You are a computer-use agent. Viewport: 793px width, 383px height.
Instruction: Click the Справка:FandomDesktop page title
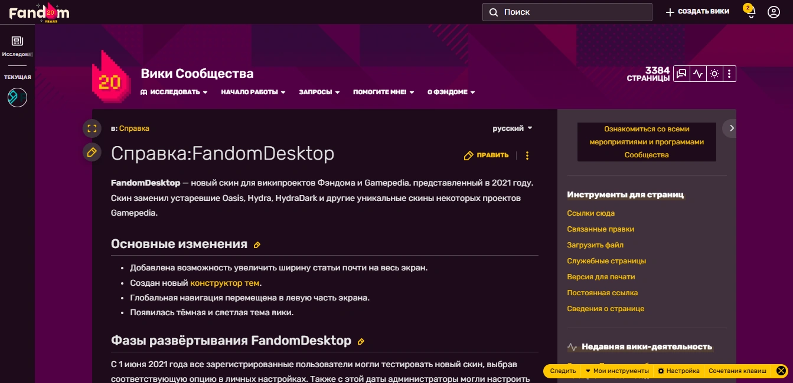223,153
